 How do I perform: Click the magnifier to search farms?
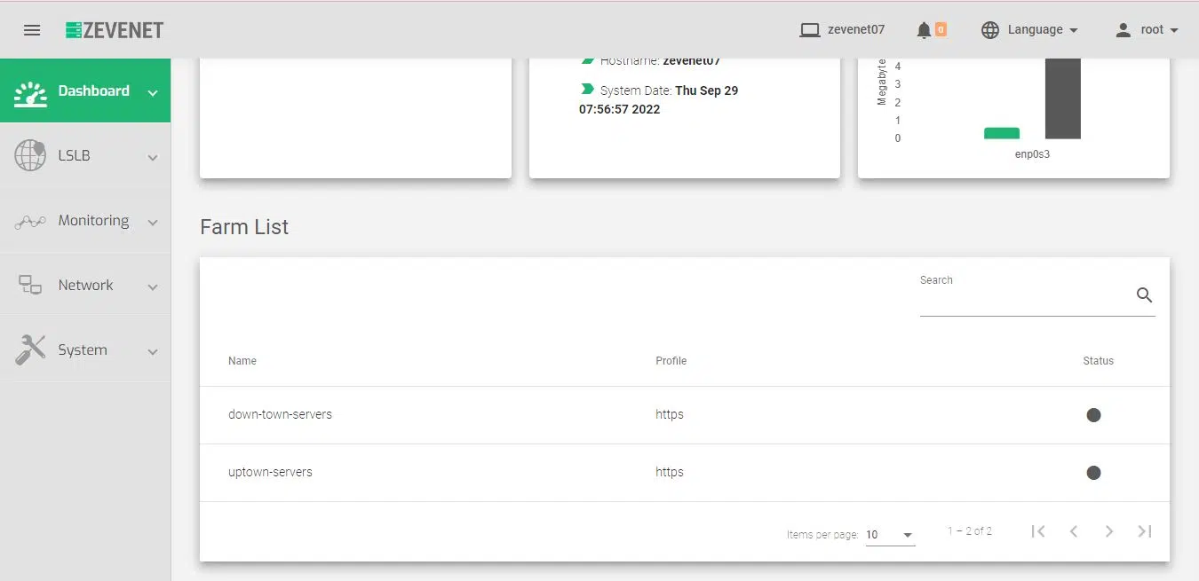[1144, 294]
